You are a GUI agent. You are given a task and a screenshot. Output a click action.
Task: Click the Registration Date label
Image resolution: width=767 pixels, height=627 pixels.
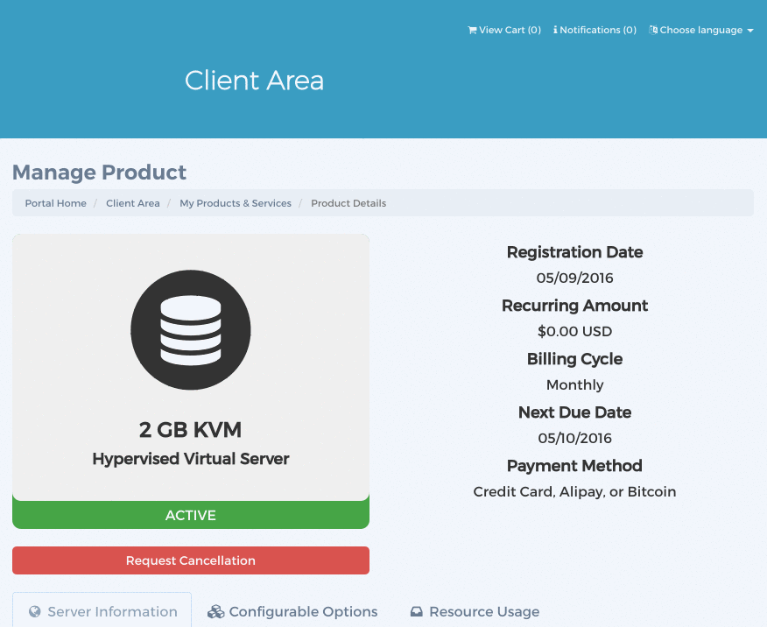click(x=574, y=252)
